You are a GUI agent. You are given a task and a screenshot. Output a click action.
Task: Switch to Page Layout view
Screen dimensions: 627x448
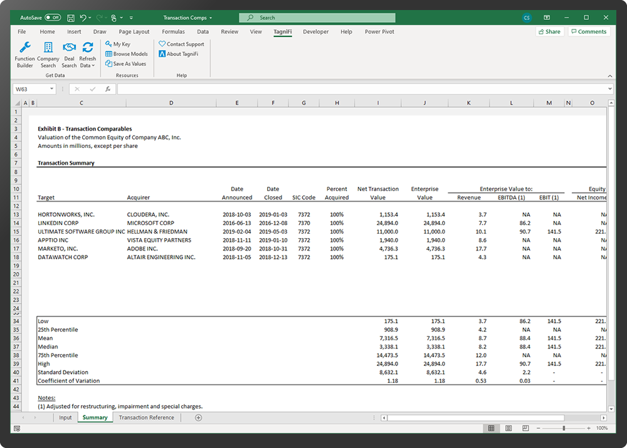pyautogui.click(x=508, y=428)
